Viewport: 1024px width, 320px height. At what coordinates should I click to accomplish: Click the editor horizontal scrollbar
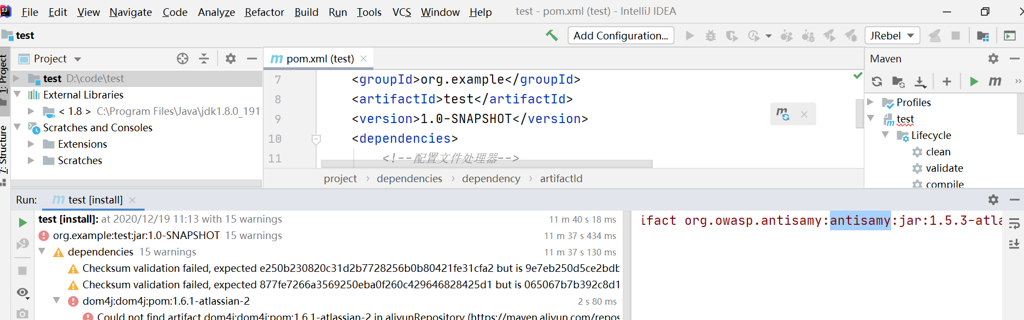tap(487, 164)
